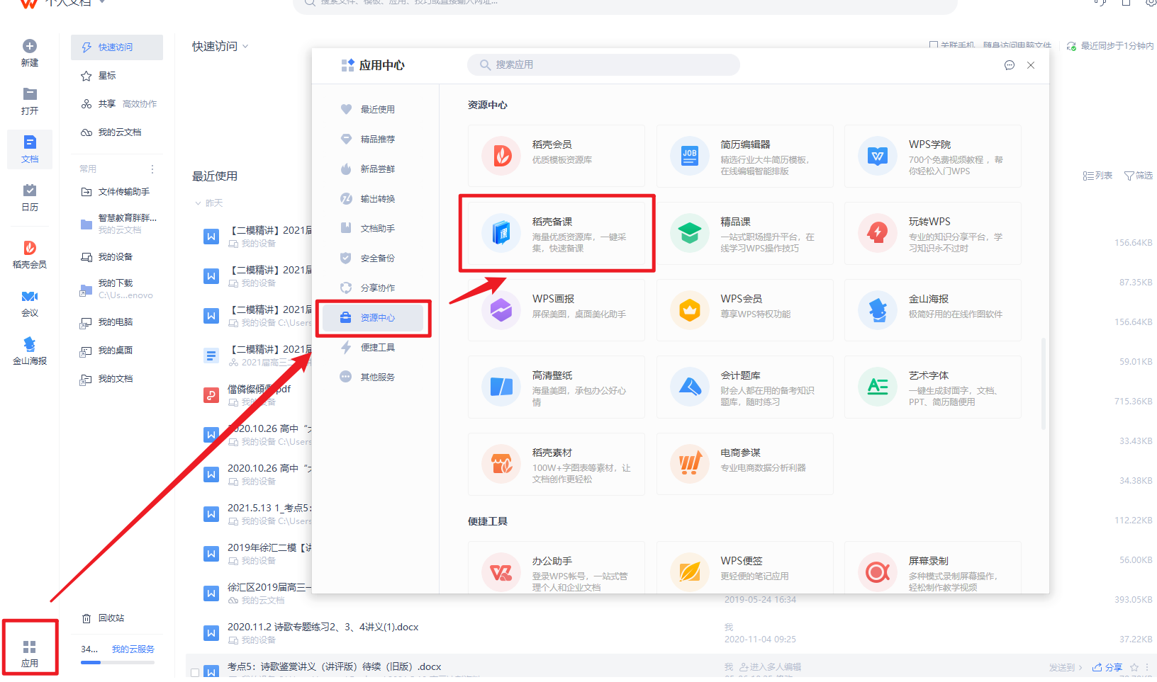Star the 考点5 file row

coord(1134,667)
